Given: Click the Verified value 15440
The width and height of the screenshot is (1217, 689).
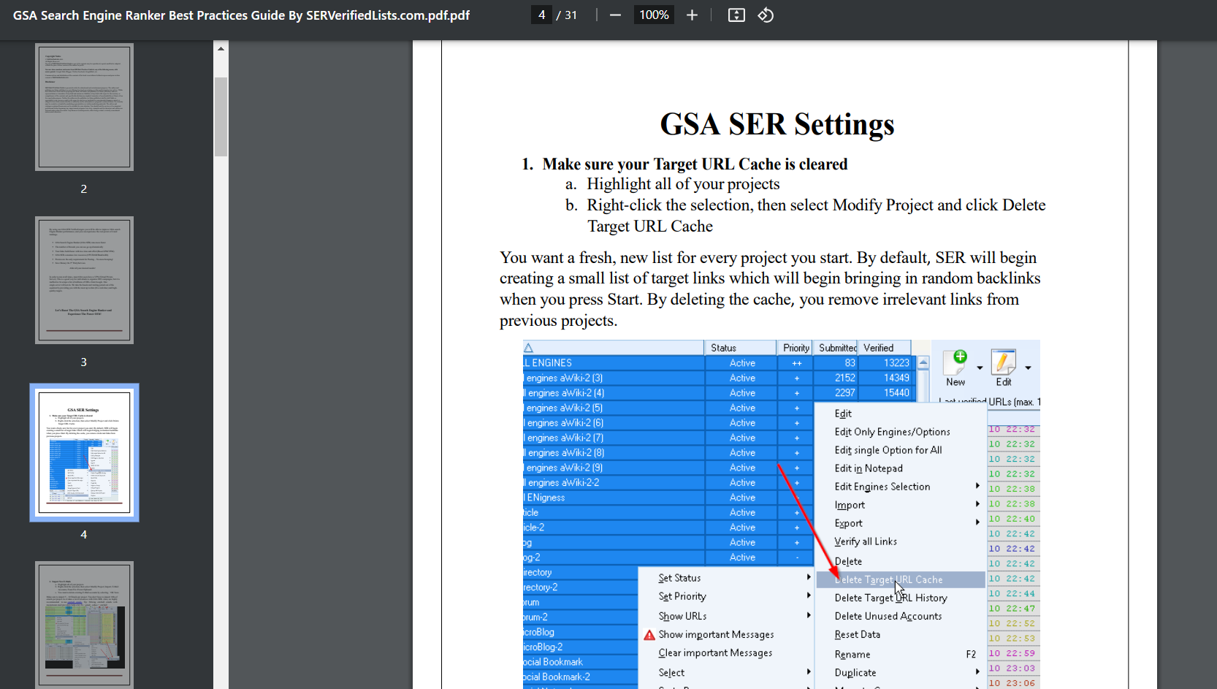Looking at the screenshot, I should pos(896,393).
